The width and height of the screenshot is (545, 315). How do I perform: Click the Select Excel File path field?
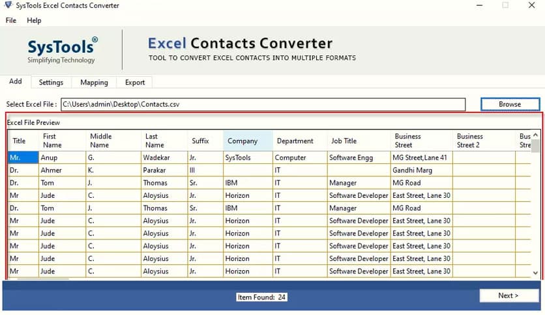pos(263,104)
